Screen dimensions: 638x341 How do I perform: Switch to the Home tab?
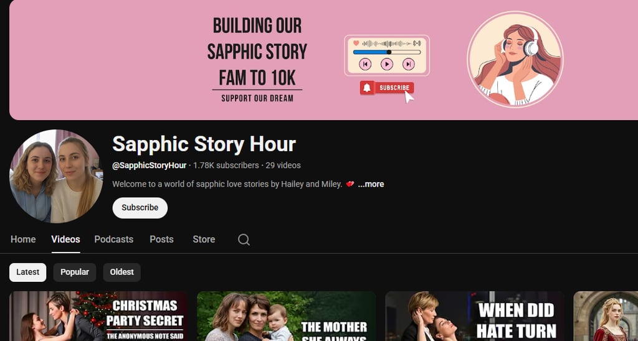(x=23, y=240)
